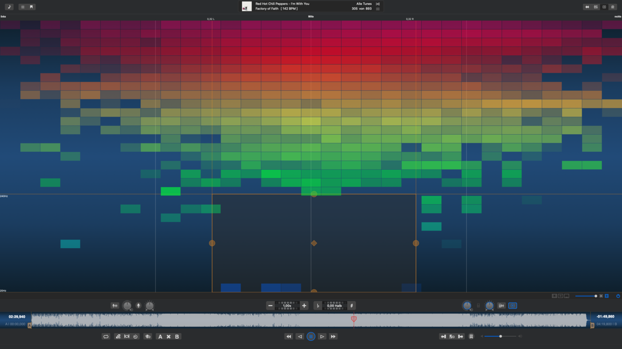
Task: Click the album artwork thumbnail
Action: pyautogui.click(x=247, y=6)
